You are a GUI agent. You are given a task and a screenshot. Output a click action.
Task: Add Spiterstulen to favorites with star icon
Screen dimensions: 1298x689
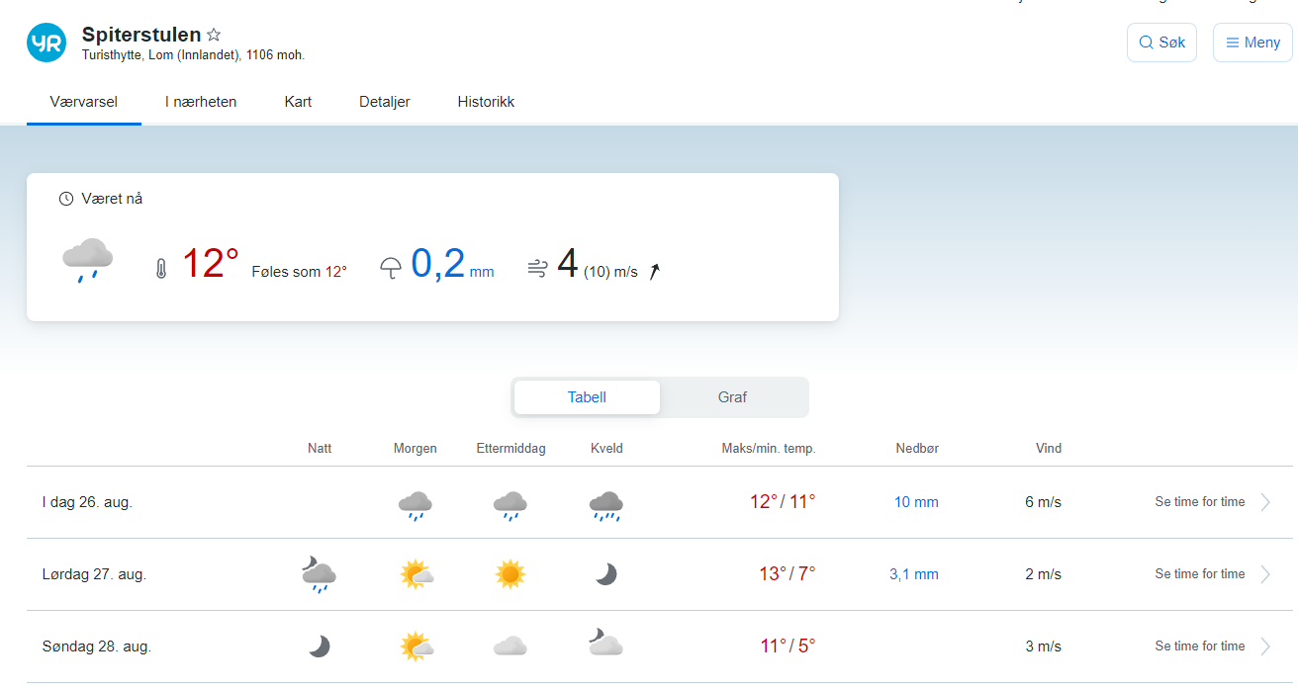[214, 36]
